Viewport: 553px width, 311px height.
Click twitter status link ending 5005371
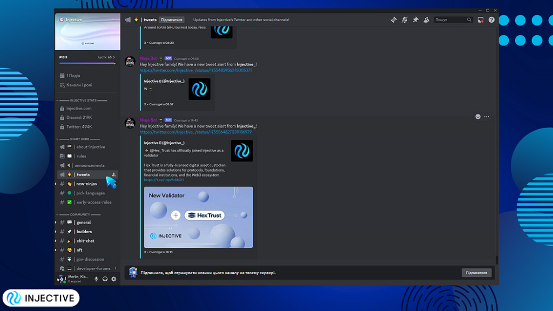[195, 70]
